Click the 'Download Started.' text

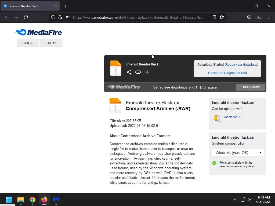point(211,64)
